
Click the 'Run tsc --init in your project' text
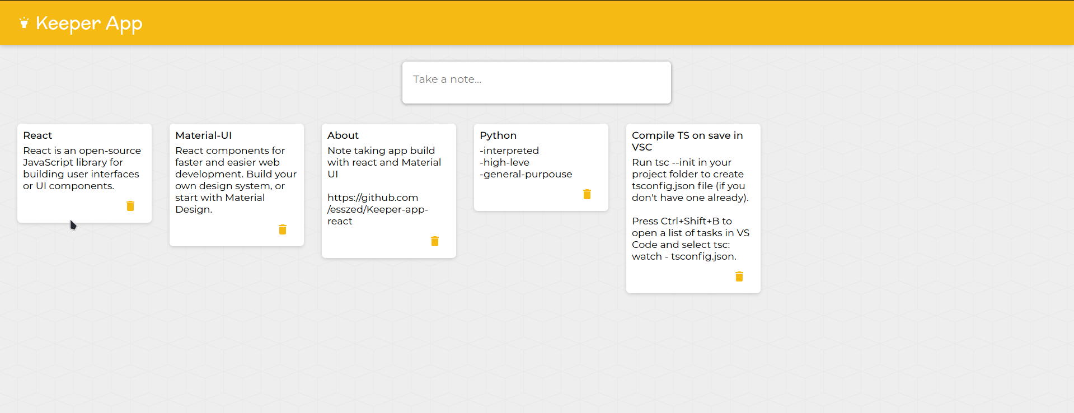(690, 180)
